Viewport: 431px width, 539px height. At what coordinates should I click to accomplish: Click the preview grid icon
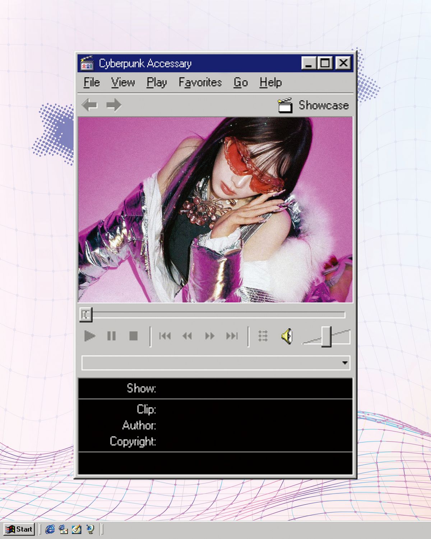tap(263, 336)
